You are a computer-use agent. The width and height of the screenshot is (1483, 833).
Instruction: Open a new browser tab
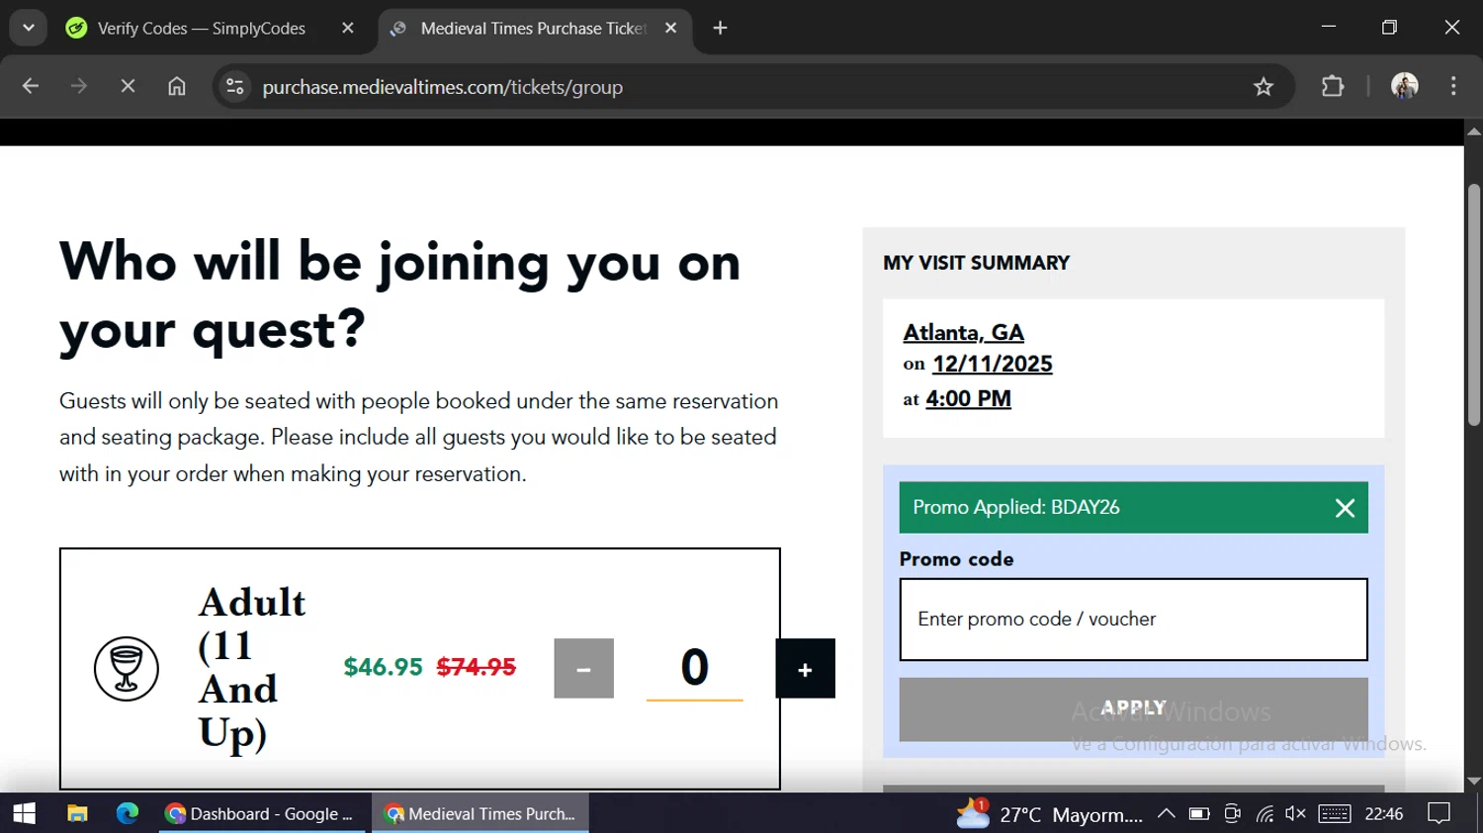721,29
